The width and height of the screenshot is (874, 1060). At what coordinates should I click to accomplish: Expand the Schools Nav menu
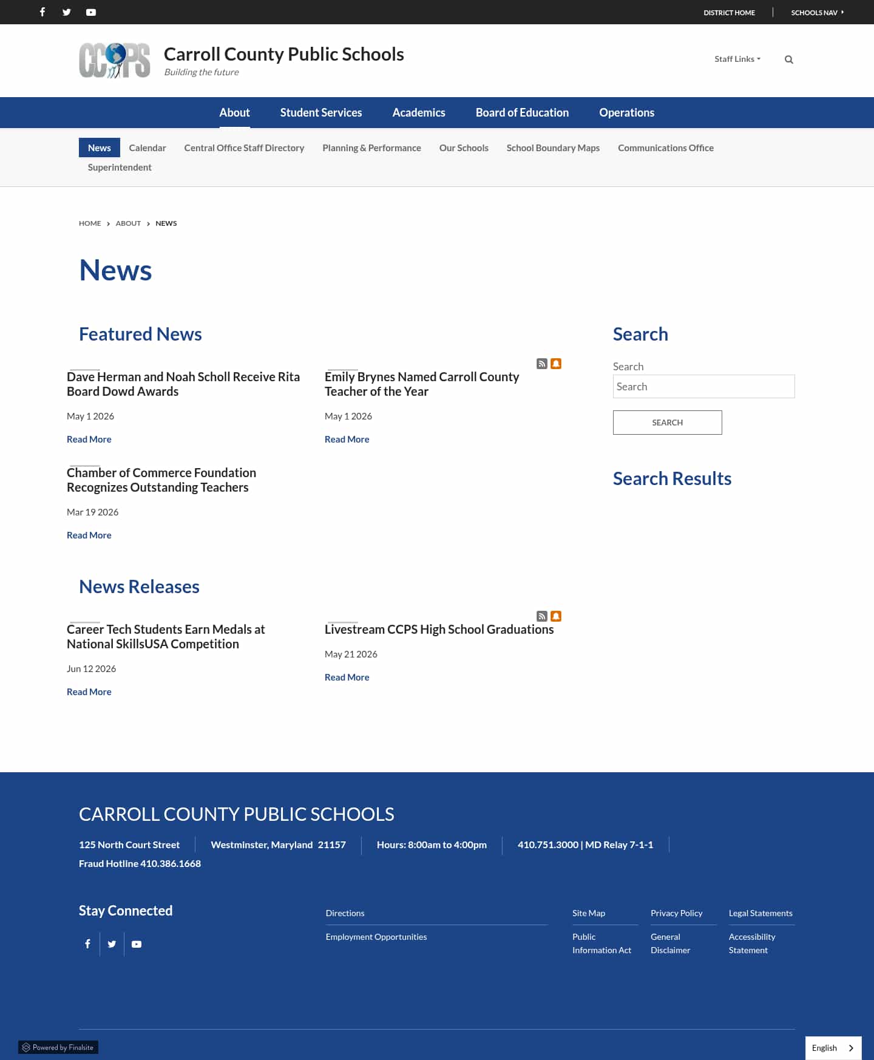pos(818,13)
